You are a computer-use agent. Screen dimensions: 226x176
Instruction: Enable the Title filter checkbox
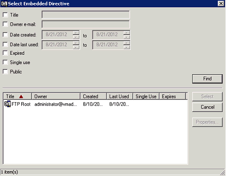5,15
